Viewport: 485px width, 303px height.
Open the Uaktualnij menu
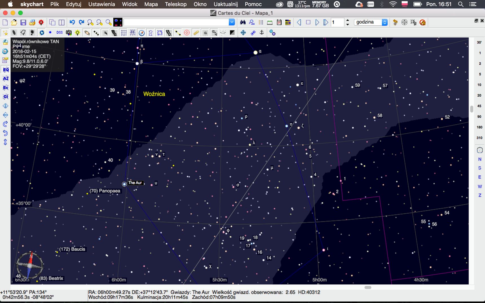(226, 4)
